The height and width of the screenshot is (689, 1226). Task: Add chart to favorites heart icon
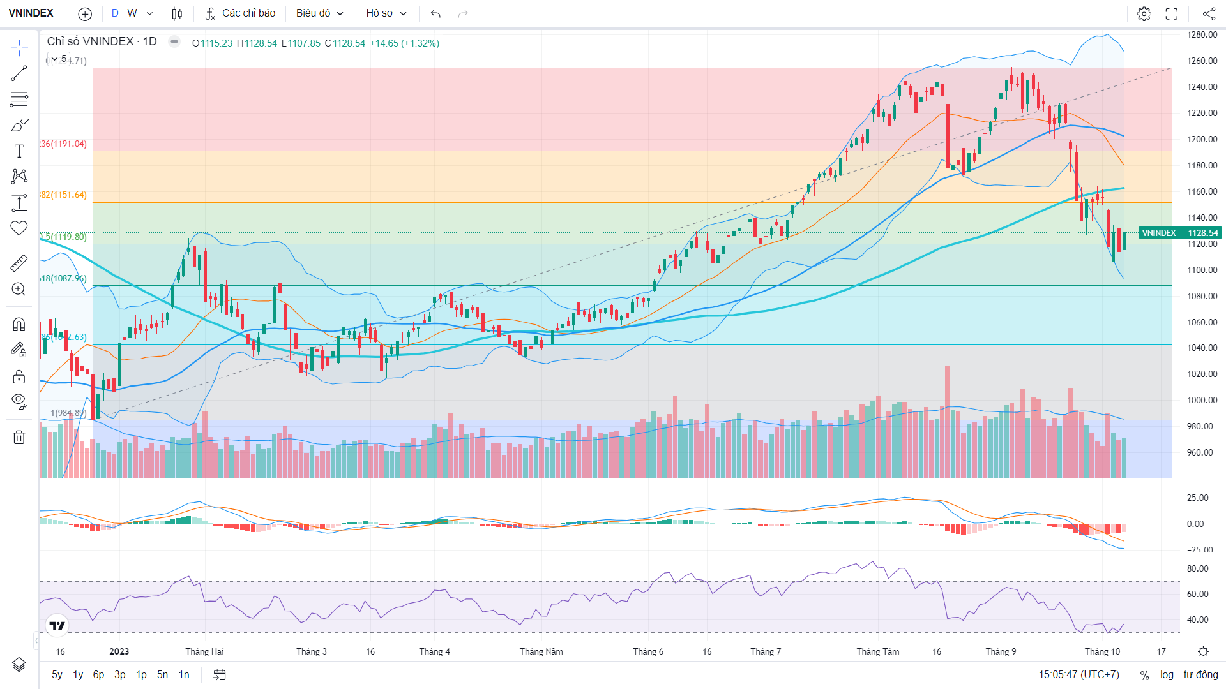point(19,228)
